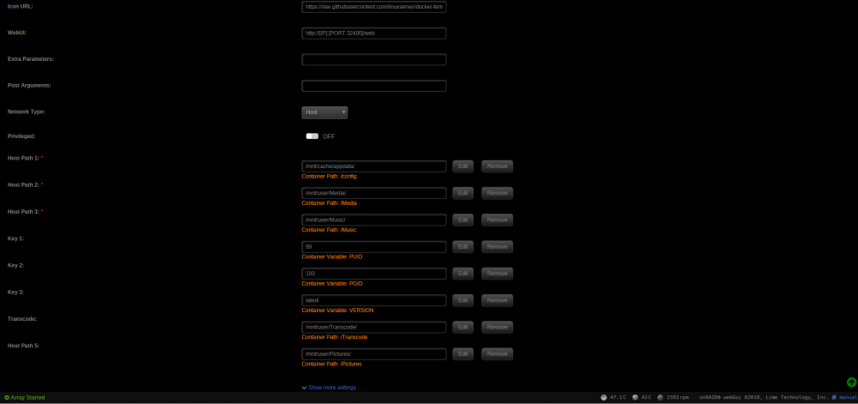This screenshot has width=858, height=404.
Task: Click the mainboard temperature icon beside 42 C
Action: click(635, 397)
